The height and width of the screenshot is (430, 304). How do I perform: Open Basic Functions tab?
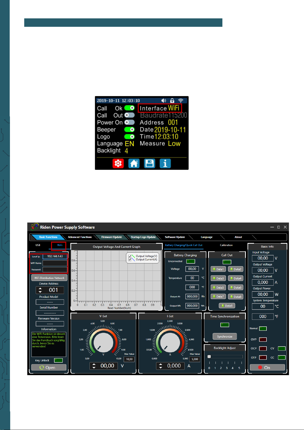(x=48, y=237)
